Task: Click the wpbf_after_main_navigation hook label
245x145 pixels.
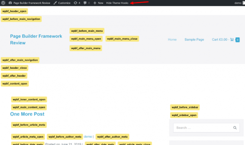Action: pos(20,60)
